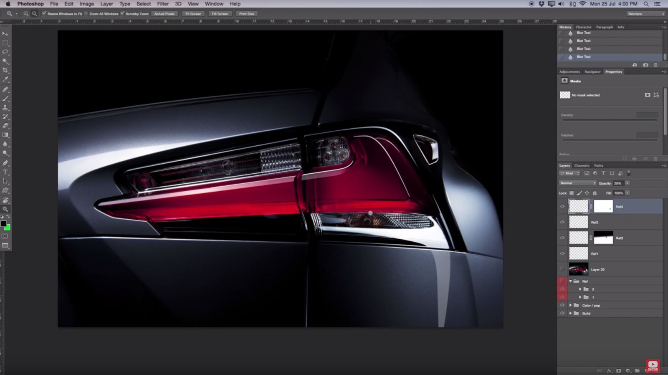Expand the group named 2

point(580,289)
